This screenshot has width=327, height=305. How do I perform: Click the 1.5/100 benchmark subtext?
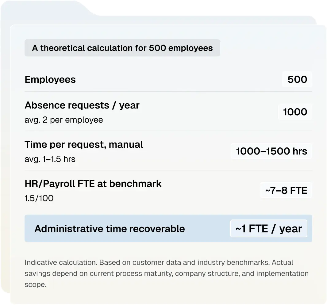tap(39, 198)
